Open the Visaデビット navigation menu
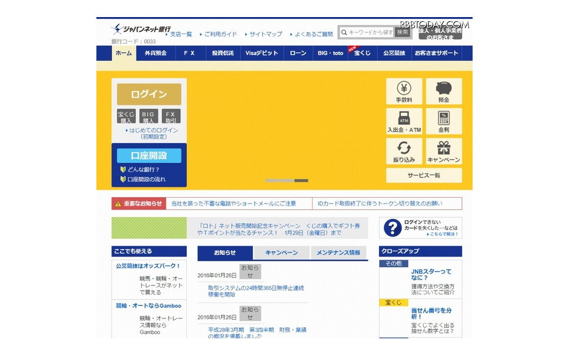The height and width of the screenshot is (356, 569). pyautogui.click(x=261, y=54)
